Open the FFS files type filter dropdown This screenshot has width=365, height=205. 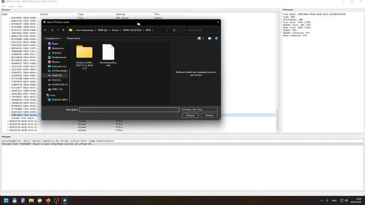pyautogui.click(x=200, y=110)
